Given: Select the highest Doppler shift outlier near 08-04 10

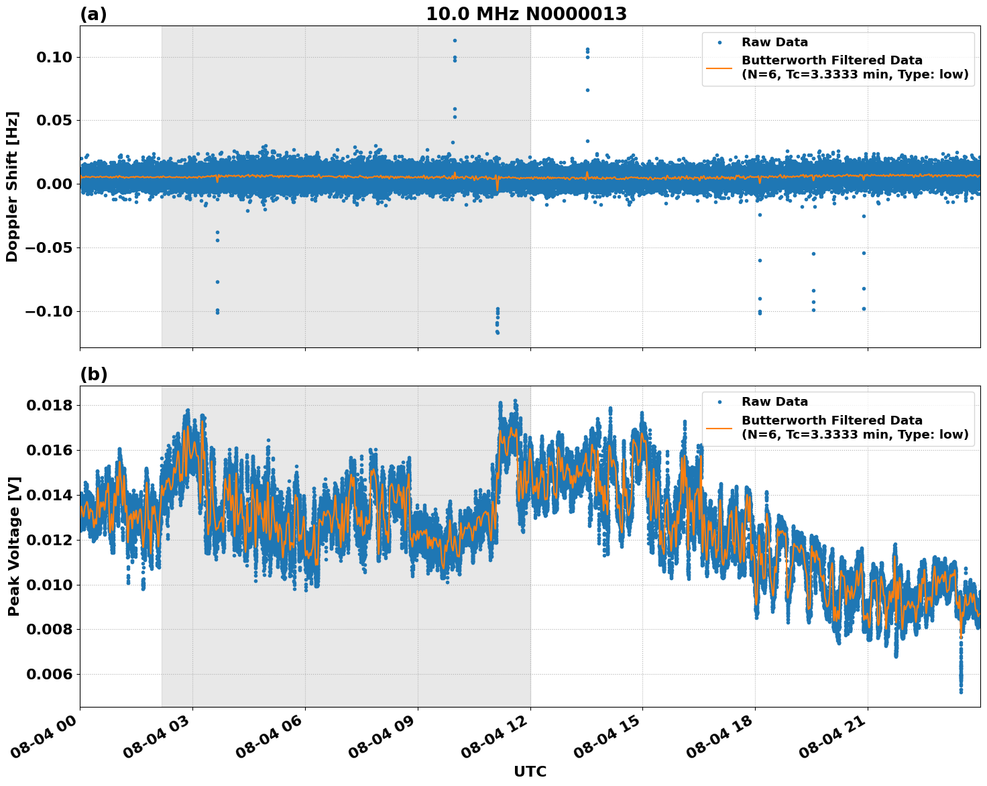Looking at the screenshot, I should 454,40.
